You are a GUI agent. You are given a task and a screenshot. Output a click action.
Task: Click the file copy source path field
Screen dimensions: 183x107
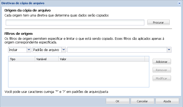point(75,22)
